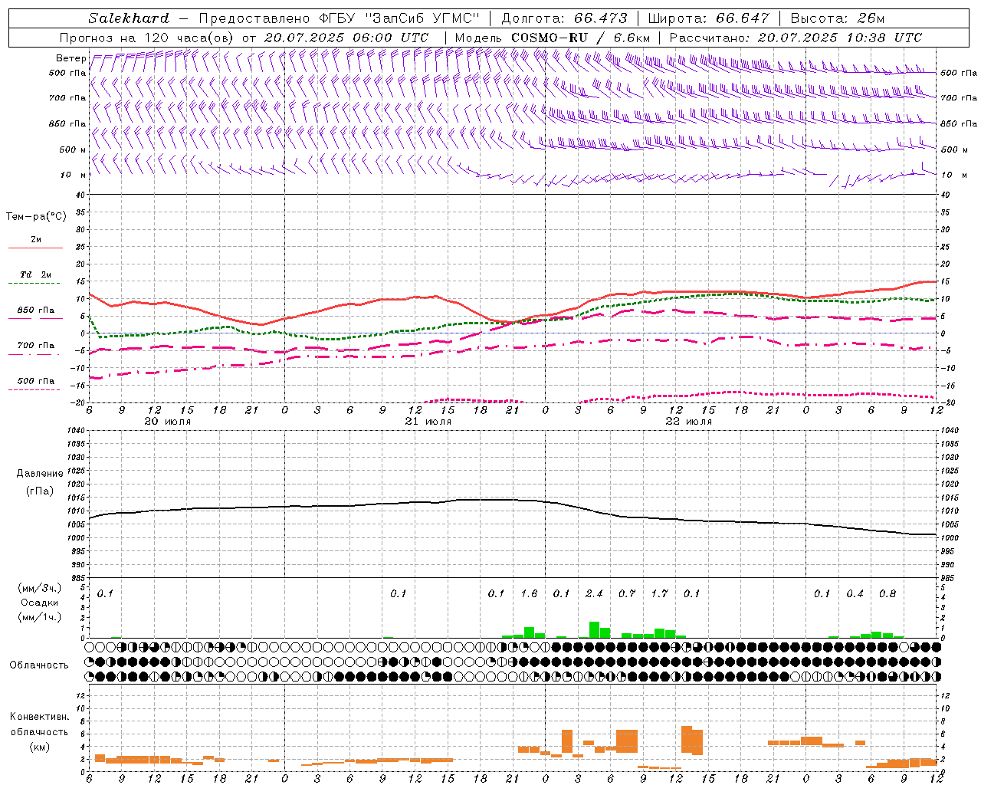Click the 0.4 precipitation total
This screenshot has height=785, width=981.
pyautogui.click(x=855, y=593)
